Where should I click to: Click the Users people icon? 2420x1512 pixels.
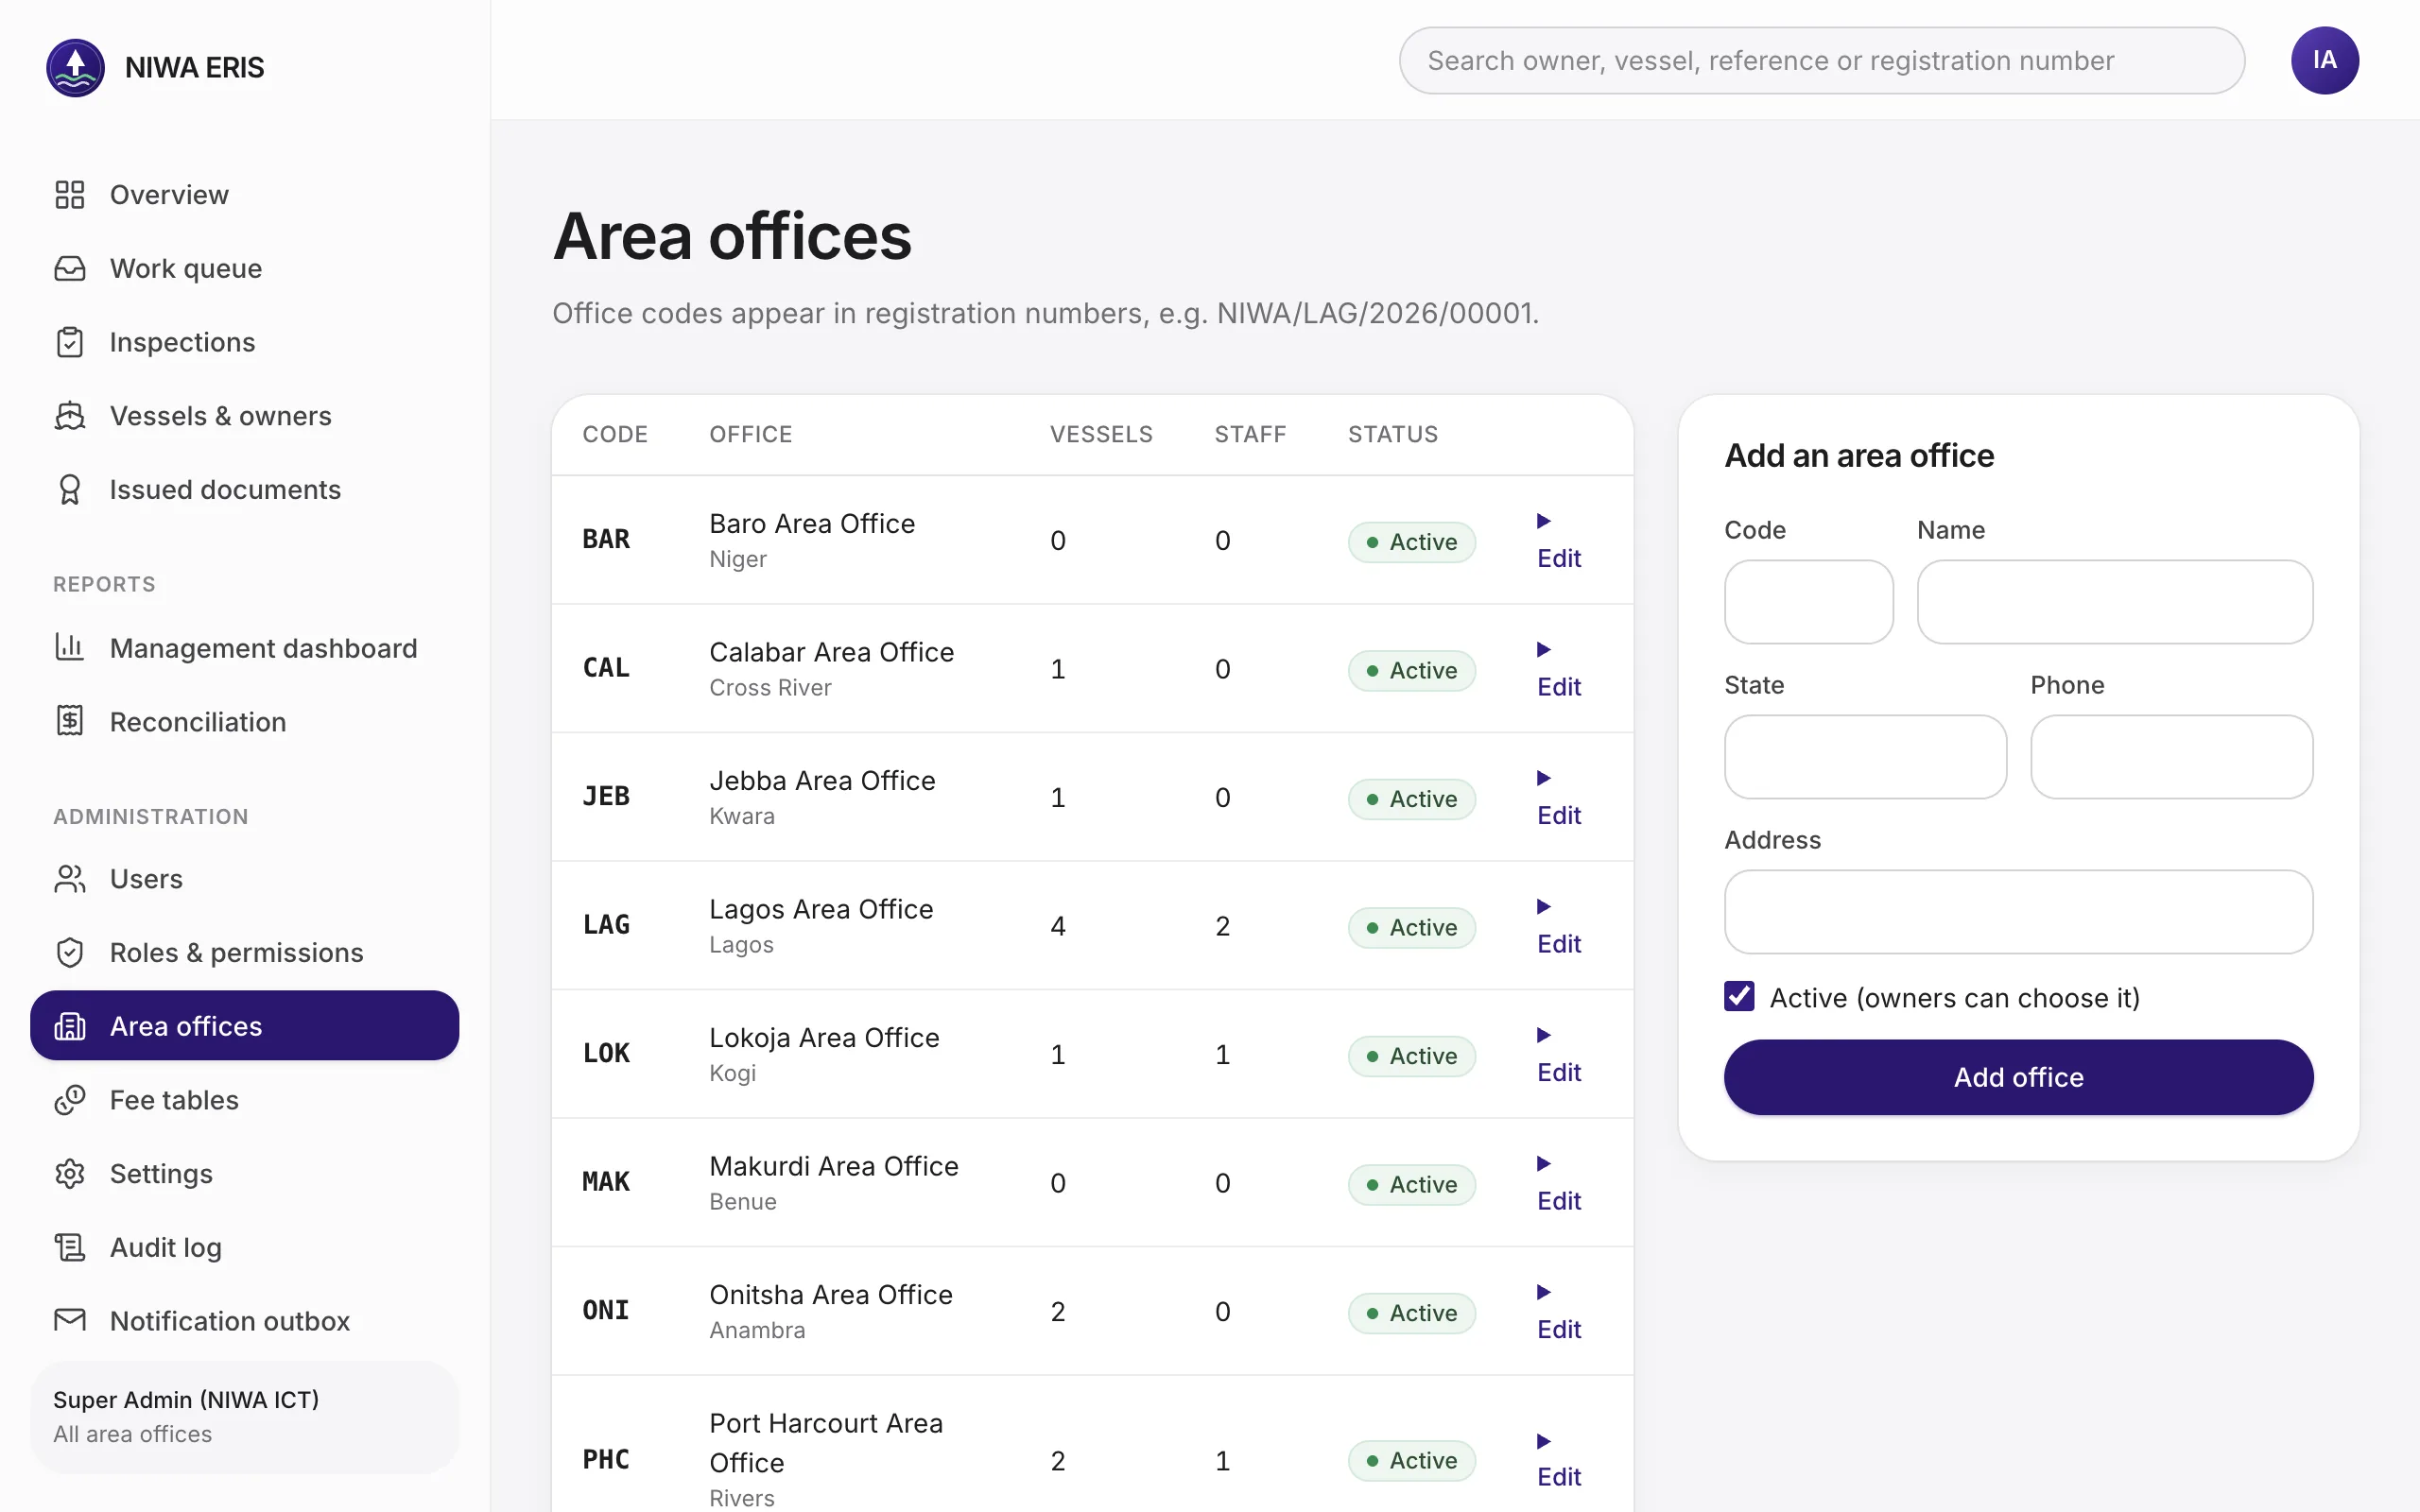pyautogui.click(x=69, y=879)
